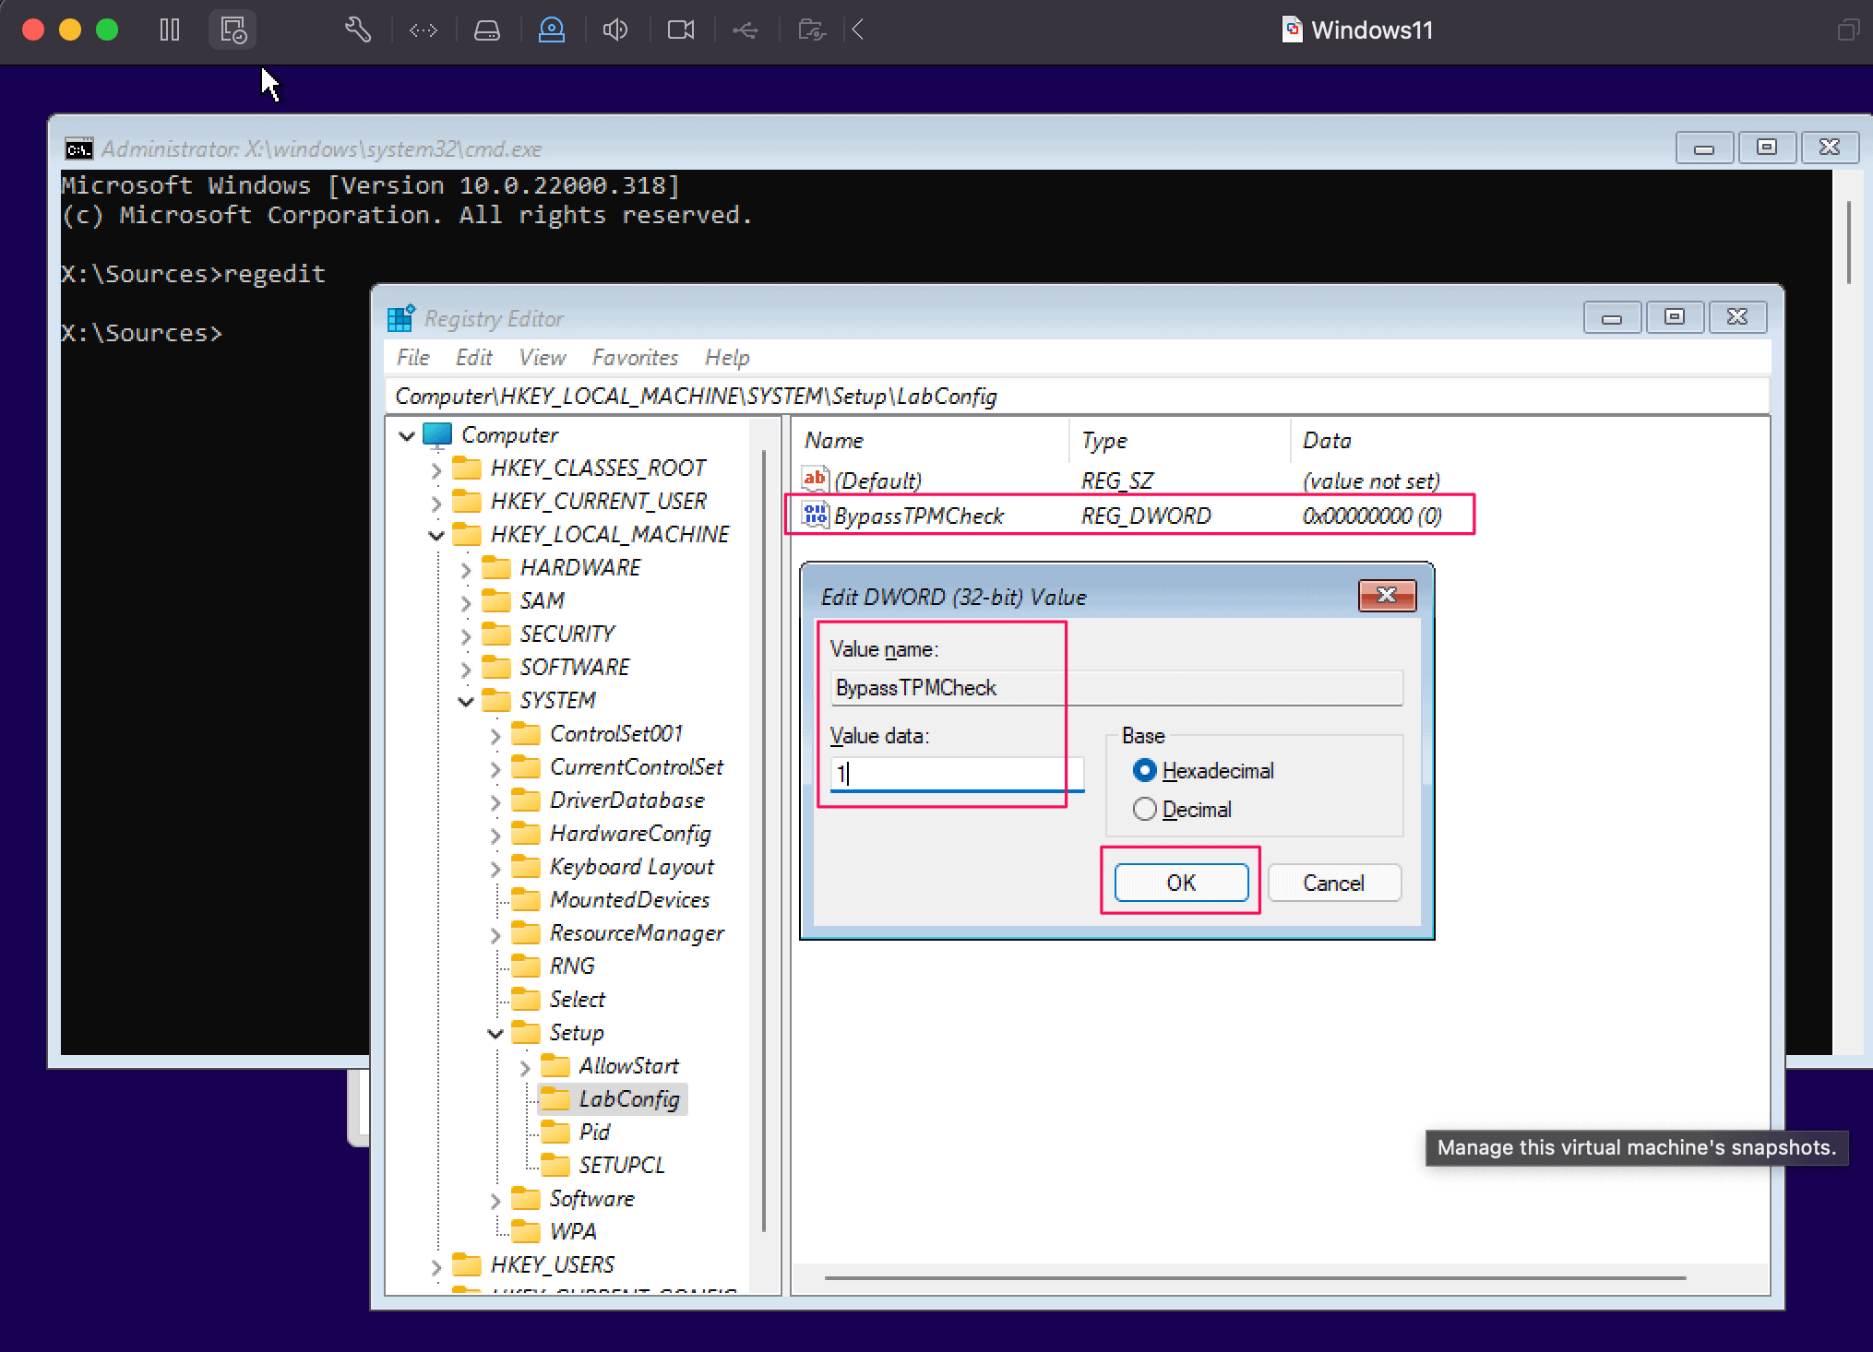This screenshot has height=1352, width=1873.
Task: Click the highlighted user account toolbar icon
Action: [x=552, y=30]
